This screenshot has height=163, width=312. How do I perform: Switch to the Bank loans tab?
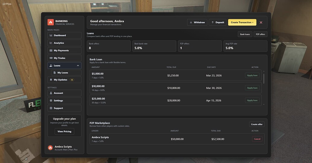[x=245, y=34]
